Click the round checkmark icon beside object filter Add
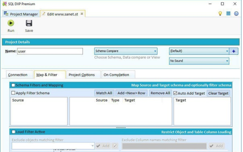Image resolution: width=243 pixels, height=152 pixels. tap(115, 146)
